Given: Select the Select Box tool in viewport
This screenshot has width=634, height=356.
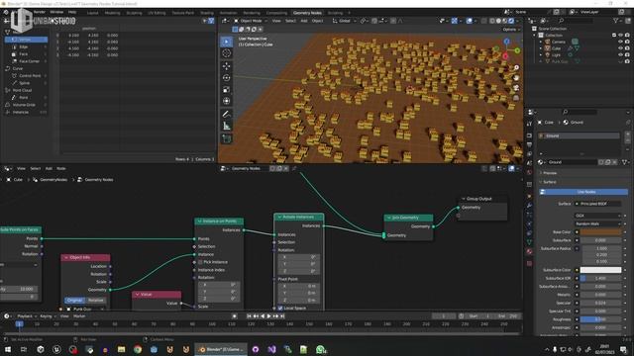Looking at the screenshot, I should [227, 42].
